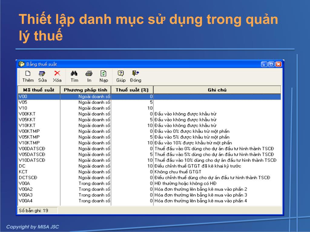Close the Bảng thuế suất window
310x232 pixels.
tap(279, 64)
